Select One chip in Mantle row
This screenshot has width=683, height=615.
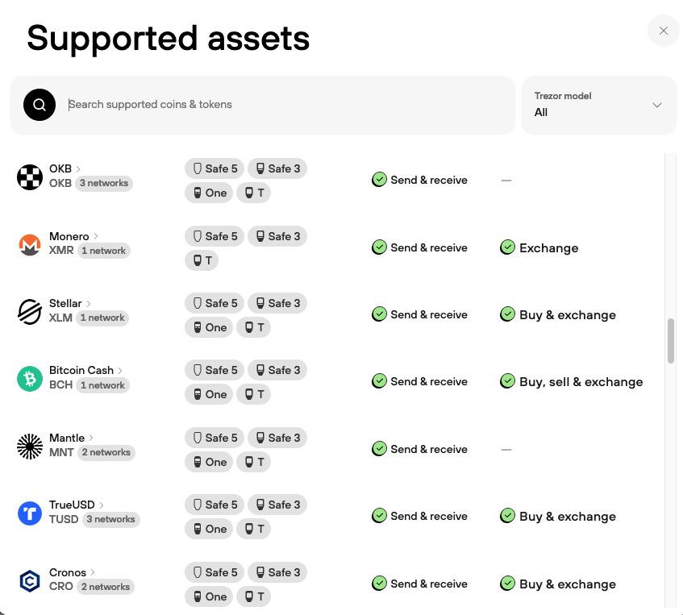[209, 462]
